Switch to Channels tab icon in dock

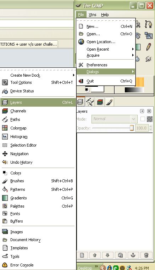point(100,102)
